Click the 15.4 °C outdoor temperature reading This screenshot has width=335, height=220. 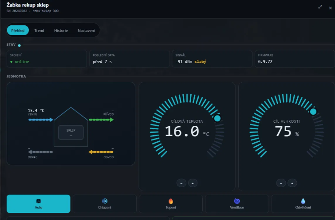[36, 110]
